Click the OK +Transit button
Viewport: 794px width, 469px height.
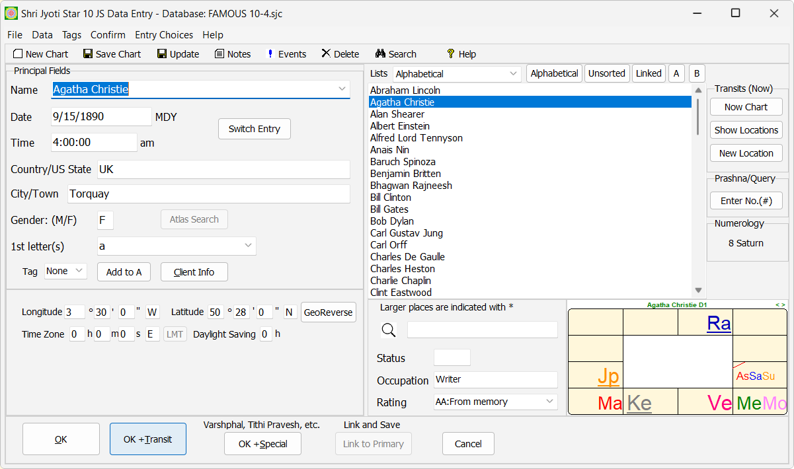pos(147,439)
